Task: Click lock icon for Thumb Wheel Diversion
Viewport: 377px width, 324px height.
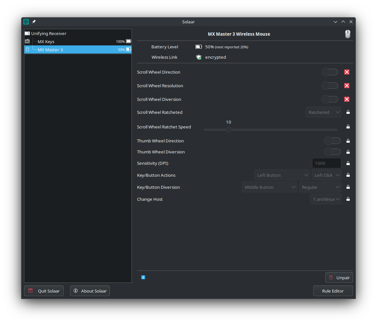Action: coord(348,152)
